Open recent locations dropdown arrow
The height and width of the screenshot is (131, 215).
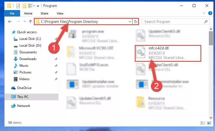pos(25,22)
